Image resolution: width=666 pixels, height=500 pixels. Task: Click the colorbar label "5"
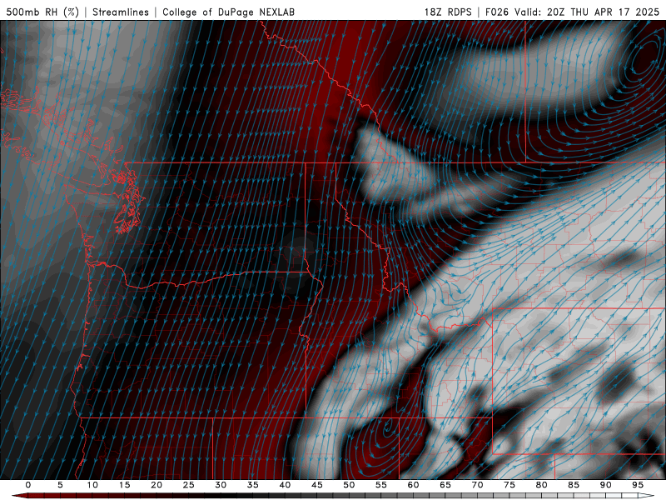(x=60, y=485)
